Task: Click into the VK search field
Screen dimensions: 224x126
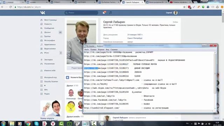Action: [x=81, y=13]
